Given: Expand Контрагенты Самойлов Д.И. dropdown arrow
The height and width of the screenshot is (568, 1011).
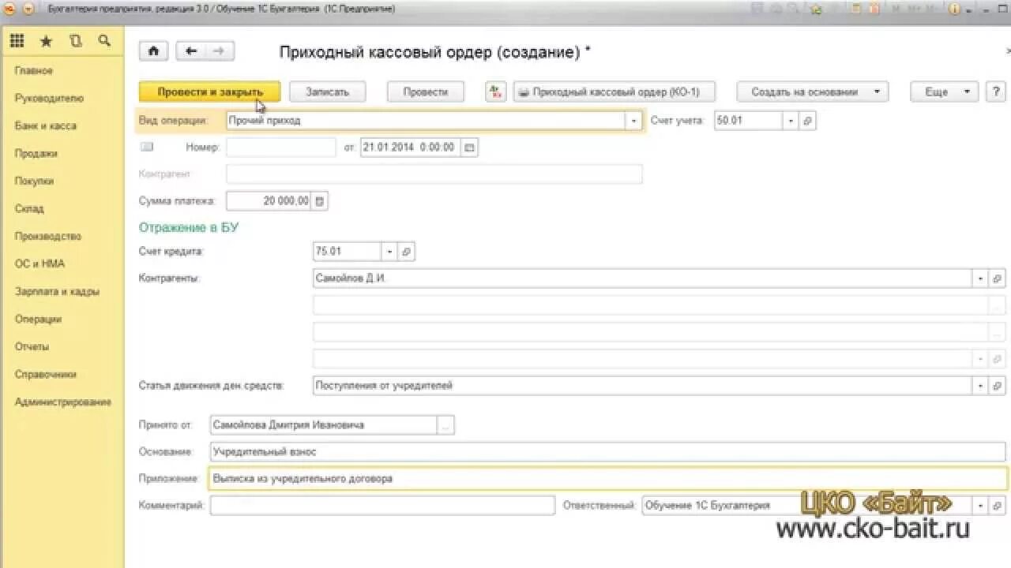Looking at the screenshot, I should pyautogui.click(x=981, y=278).
